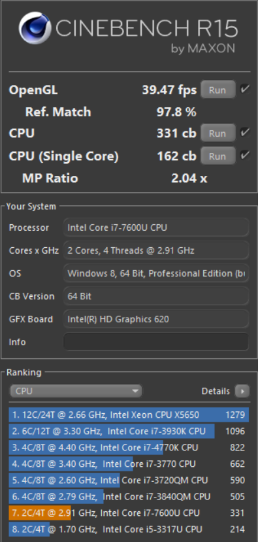Toggle the CPU test checkbox
Image resolution: width=258 pixels, height=542 pixels.
point(245,133)
